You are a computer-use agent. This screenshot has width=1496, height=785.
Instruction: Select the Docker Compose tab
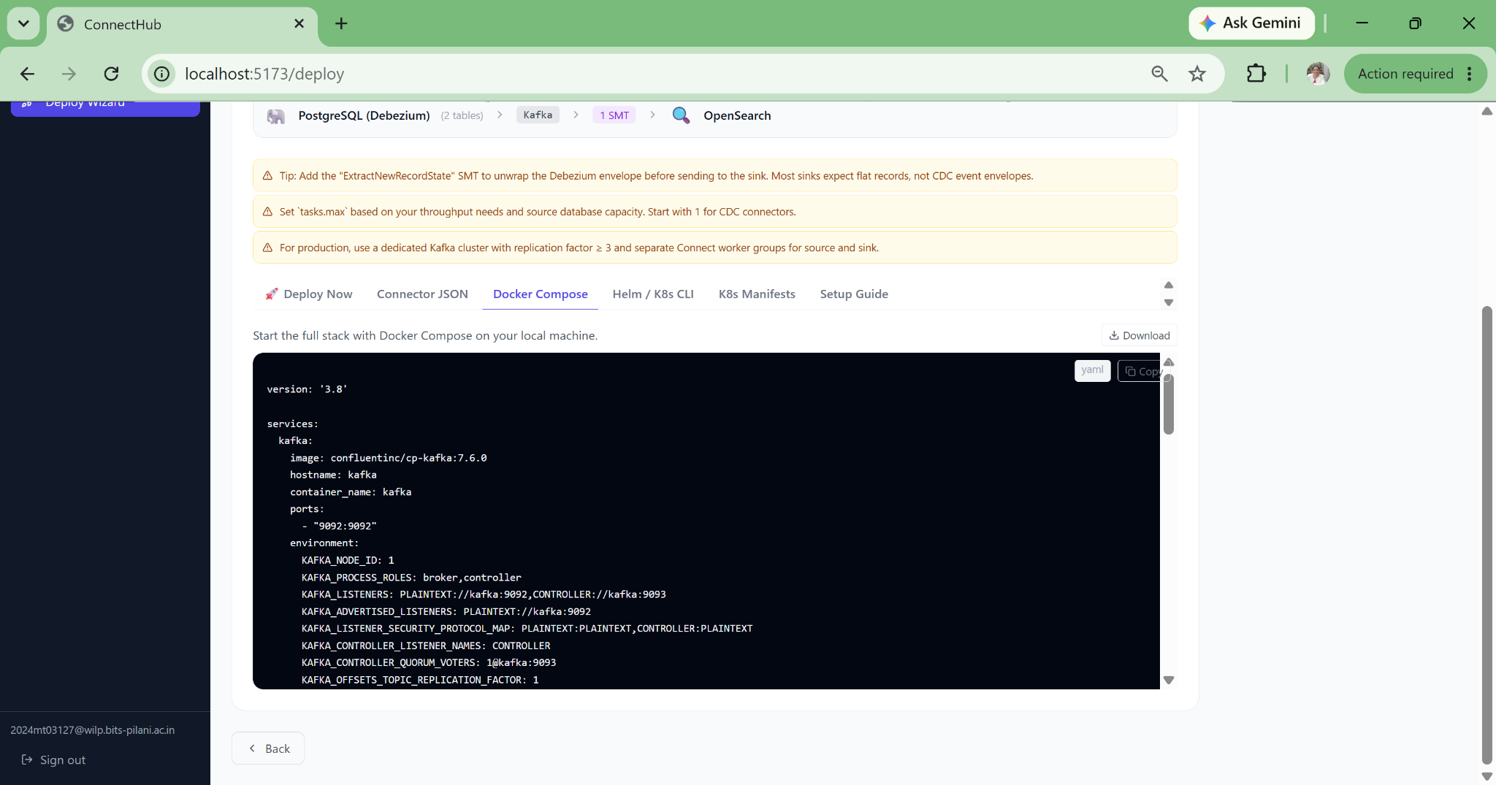point(541,294)
